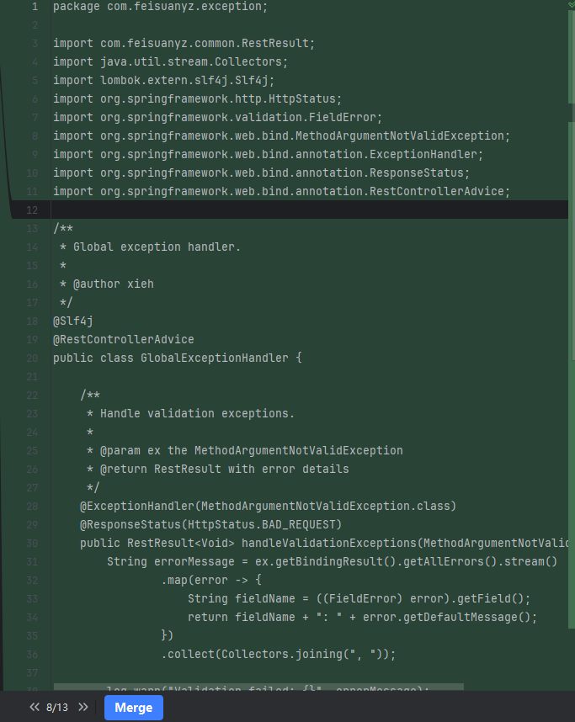Click line number 30 in the gutter
The width and height of the screenshot is (575, 722).
pos(32,543)
